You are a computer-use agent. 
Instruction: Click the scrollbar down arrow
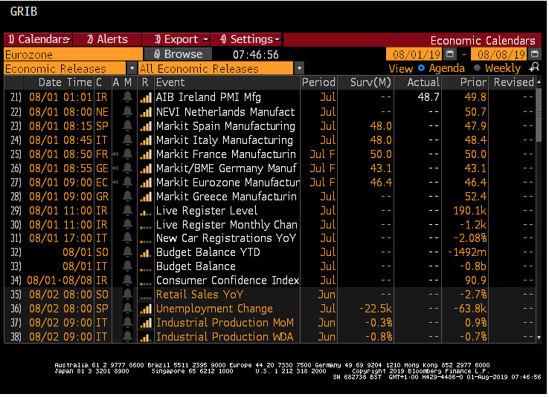click(539, 338)
